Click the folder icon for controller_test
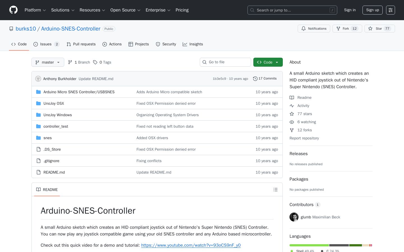Viewport: 404px width, 252px height. tap(38, 126)
